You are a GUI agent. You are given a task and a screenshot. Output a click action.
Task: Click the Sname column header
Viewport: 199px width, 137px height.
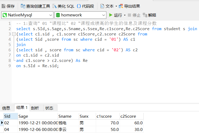[68, 116]
